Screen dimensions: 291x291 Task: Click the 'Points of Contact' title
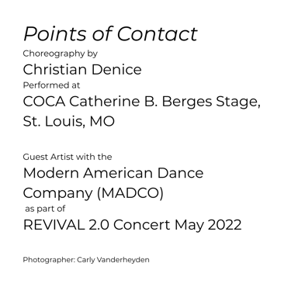110,34
